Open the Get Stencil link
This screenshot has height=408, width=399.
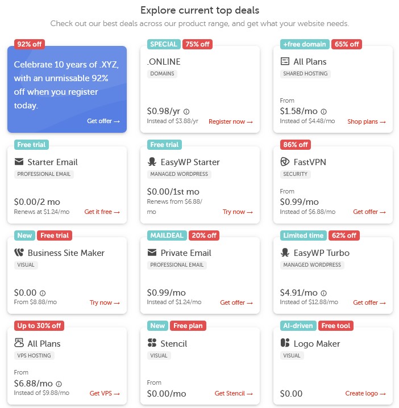click(234, 393)
